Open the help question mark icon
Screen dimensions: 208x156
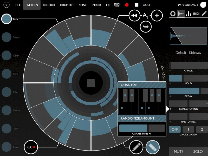coord(6,5)
